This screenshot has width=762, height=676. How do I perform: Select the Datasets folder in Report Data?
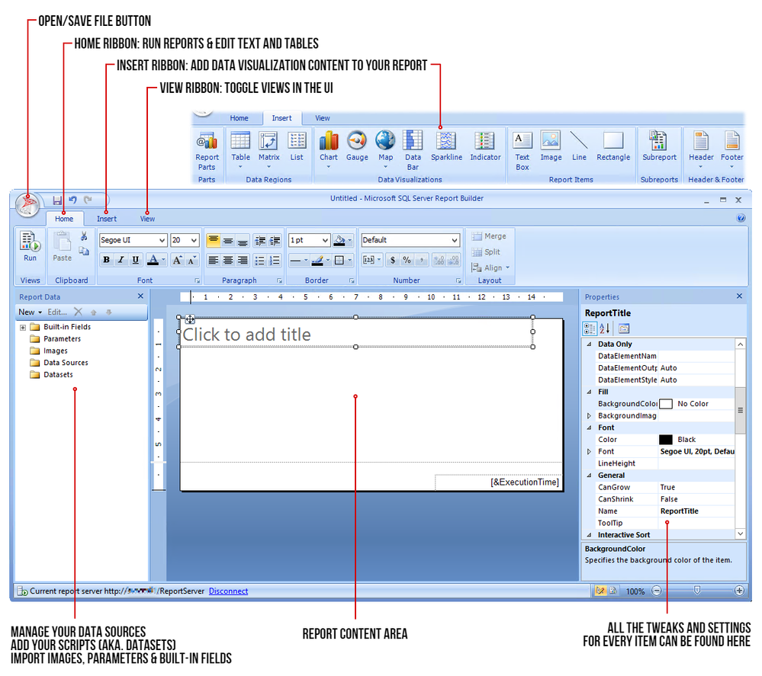coord(52,374)
